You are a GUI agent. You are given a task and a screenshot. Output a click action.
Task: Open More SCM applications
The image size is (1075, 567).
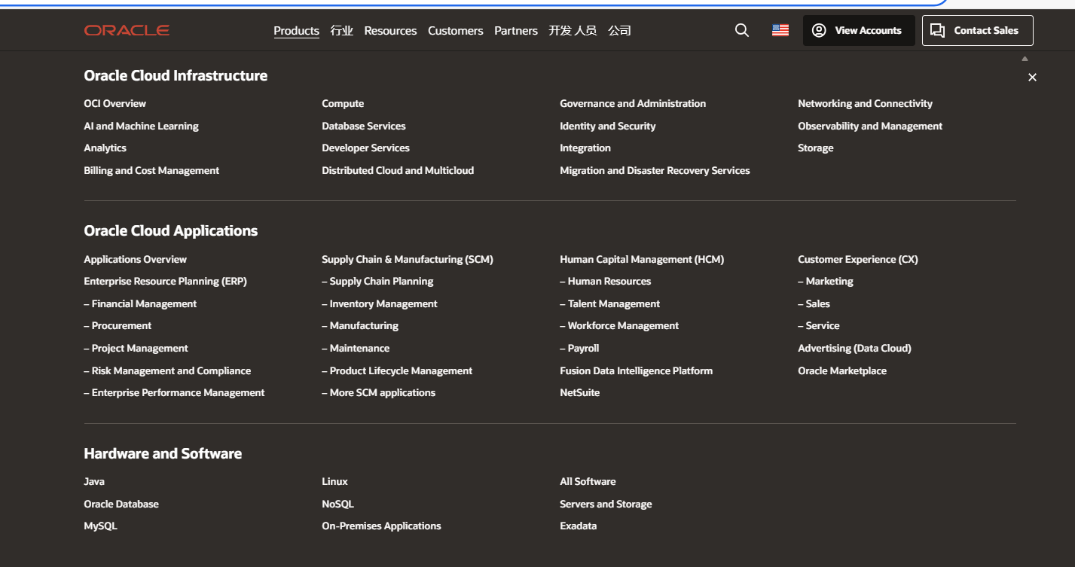(x=379, y=393)
